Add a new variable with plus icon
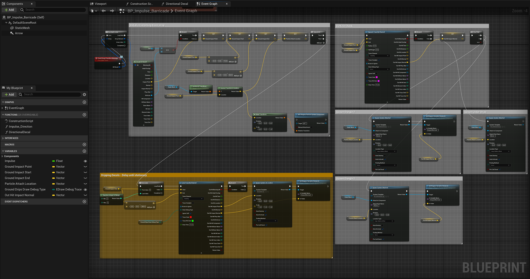530x279 pixels. click(84, 151)
